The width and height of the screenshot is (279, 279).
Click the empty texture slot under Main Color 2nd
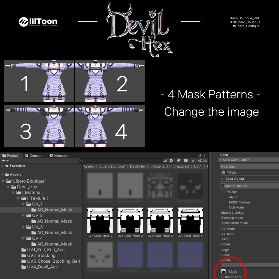(223, 192)
